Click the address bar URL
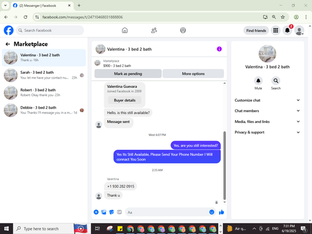312x234 pixels. pyautogui.click(x=82, y=17)
